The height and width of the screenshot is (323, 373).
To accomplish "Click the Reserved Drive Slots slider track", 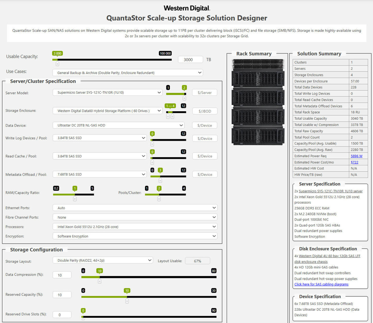I will tap(149, 317).
